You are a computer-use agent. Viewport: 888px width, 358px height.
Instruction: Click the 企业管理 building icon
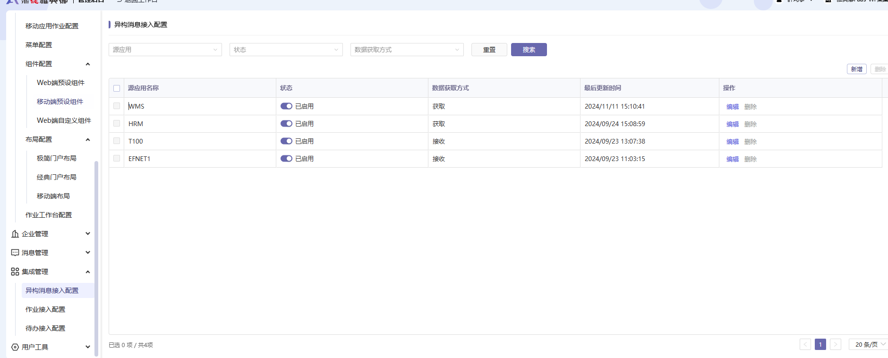tap(15, 234)
